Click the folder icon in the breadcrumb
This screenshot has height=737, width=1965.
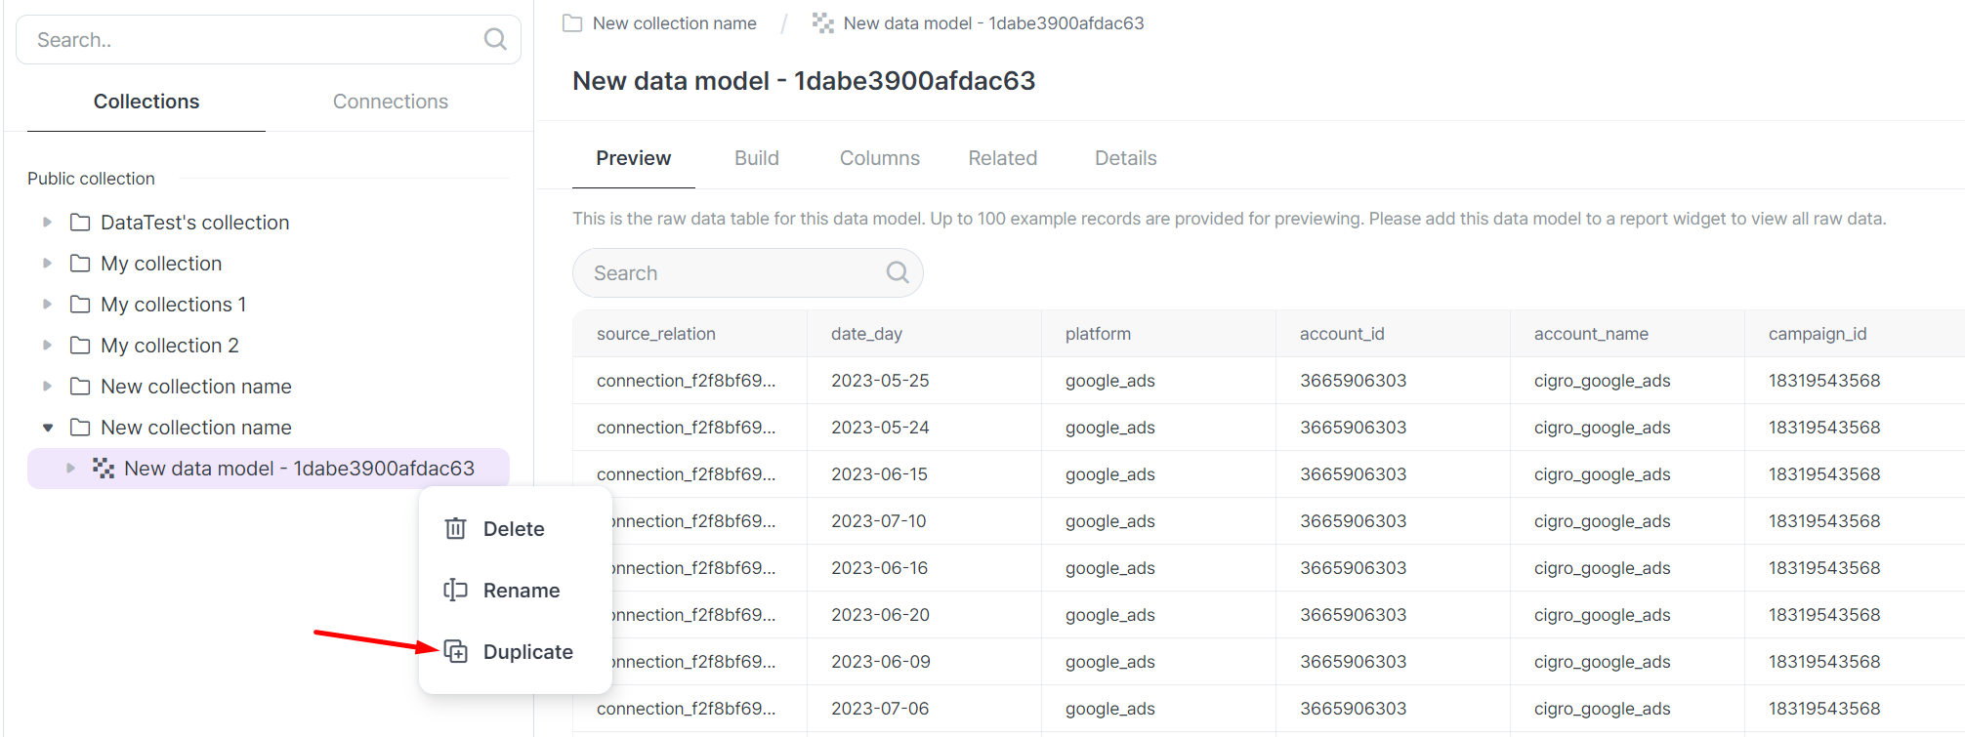click(x=572, y=23)
